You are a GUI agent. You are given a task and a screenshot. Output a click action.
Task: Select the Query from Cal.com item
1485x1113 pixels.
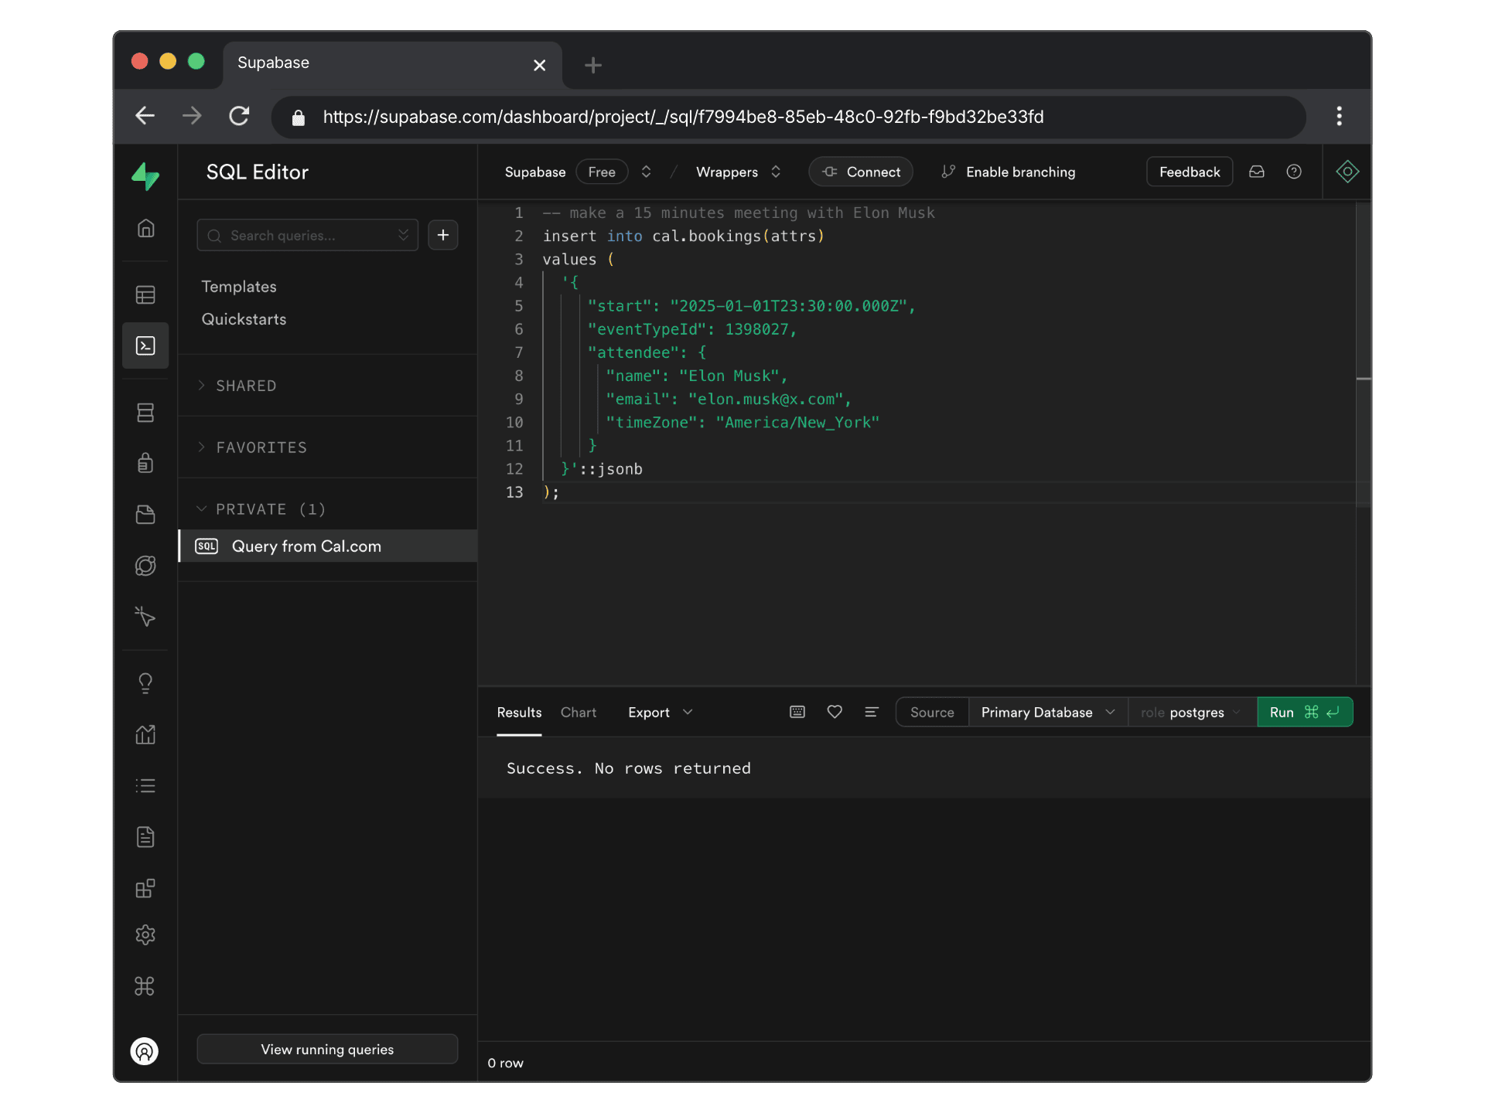(328, 546)
